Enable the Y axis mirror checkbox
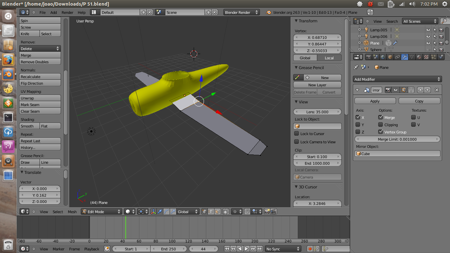The width and height of the screenshot is (450, 253). coord(358,125)
